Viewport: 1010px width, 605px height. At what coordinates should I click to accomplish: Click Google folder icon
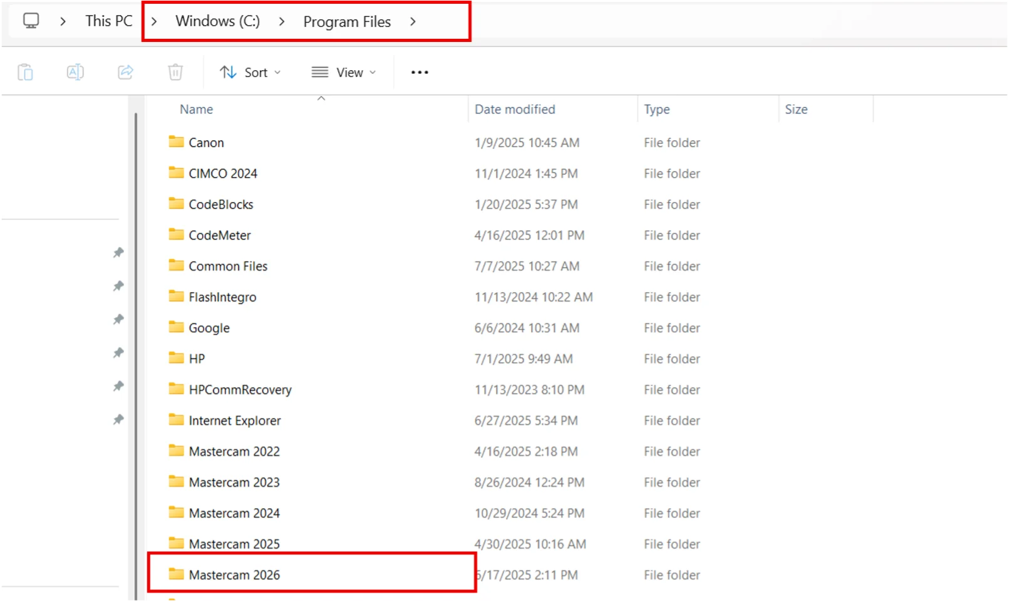click(176, 327)
